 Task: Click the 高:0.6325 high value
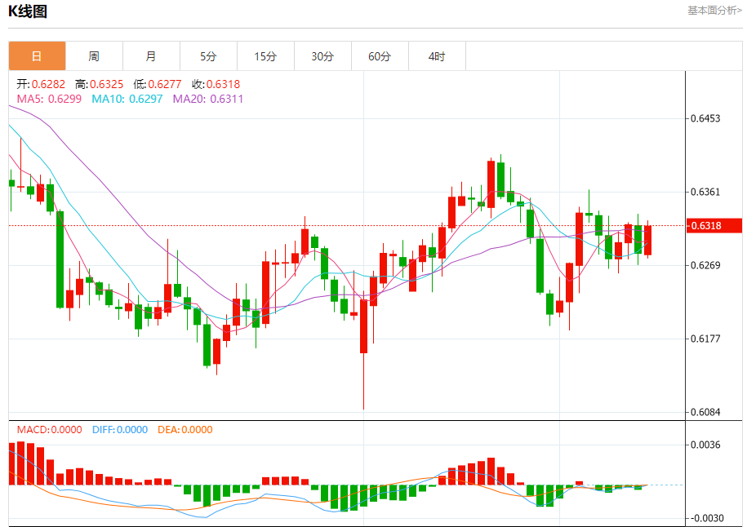coord(99,84)
